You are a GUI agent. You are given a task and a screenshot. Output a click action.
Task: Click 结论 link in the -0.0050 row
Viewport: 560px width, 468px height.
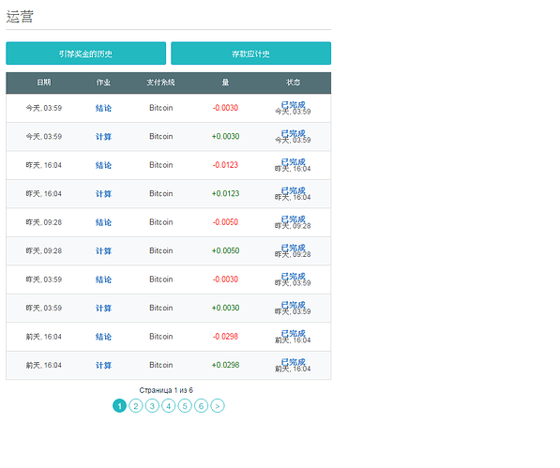coord(103,222)
